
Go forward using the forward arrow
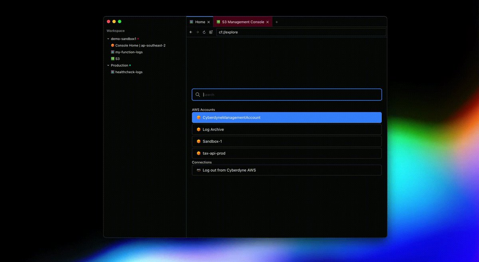[197, 32]
